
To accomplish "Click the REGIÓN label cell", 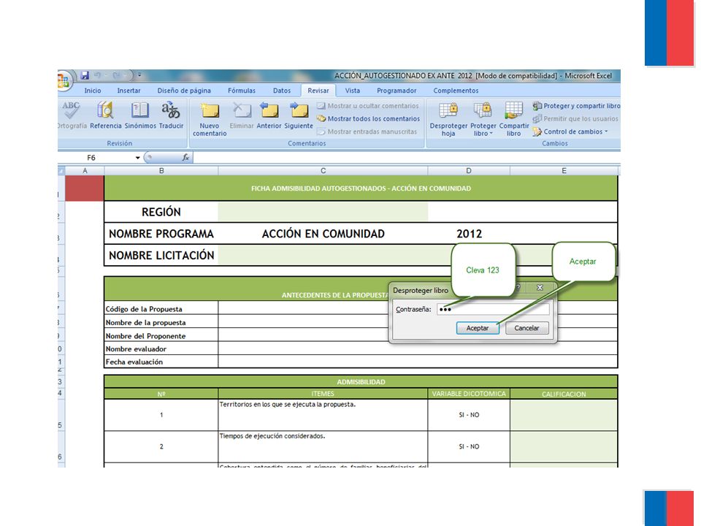I will 161,212.
